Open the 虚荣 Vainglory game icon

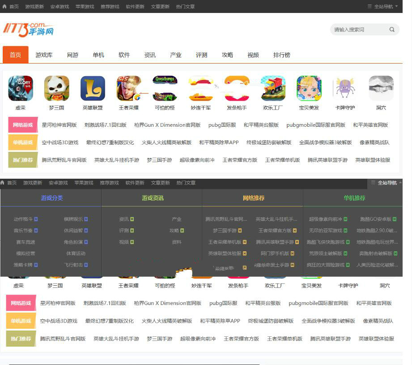[21, 88]
